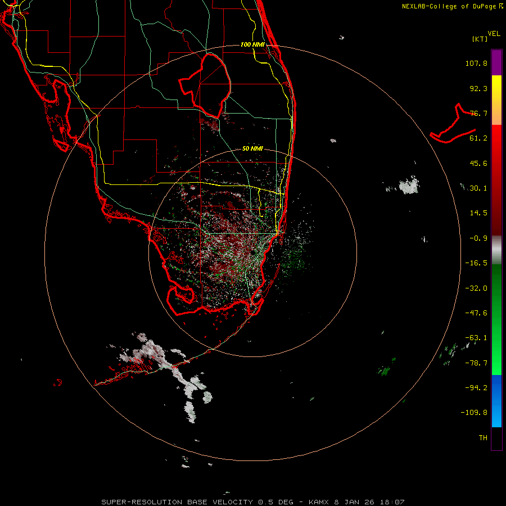
Task: Click the -0.9 legend value
Action: pyautogui.click(x=478, y=238)
